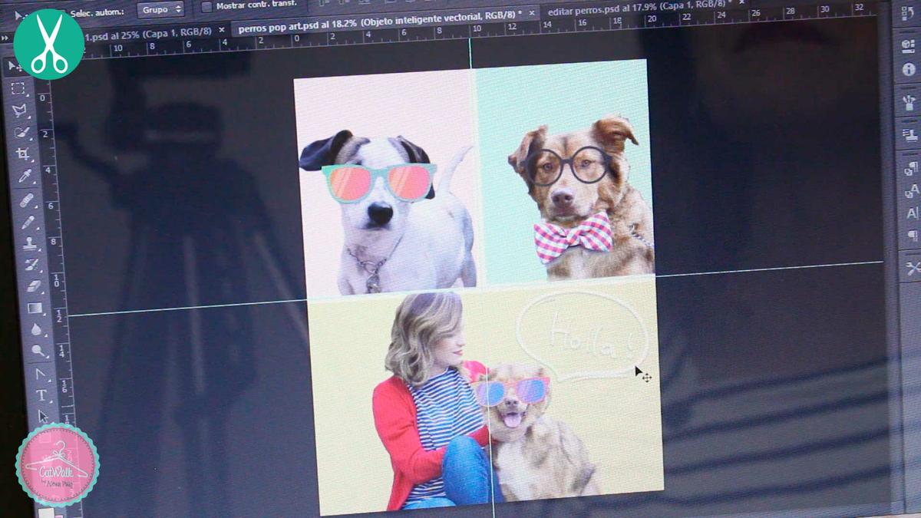This screenshot has width=921, height=518.
Task: Open the Info panel icon
Action: (909, 70)
